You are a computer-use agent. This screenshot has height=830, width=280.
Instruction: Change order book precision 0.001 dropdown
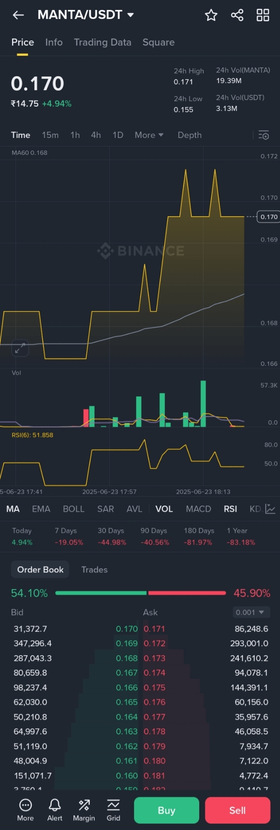point(251,612)
